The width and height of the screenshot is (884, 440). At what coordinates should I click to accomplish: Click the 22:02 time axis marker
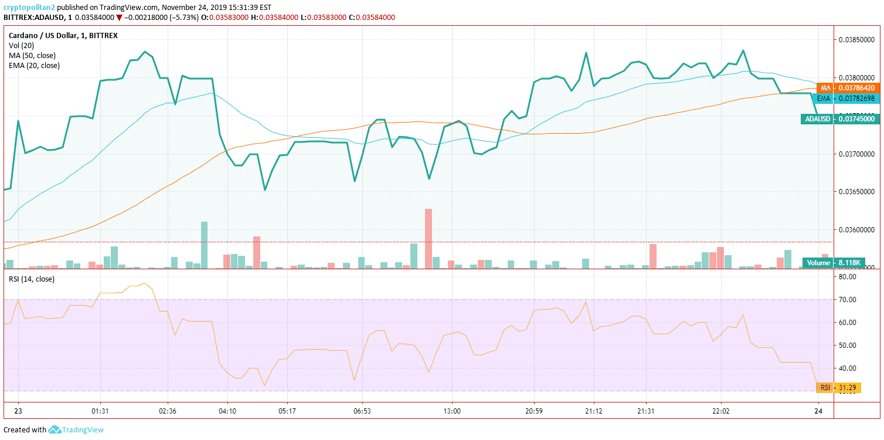click(x=720, y=411)
